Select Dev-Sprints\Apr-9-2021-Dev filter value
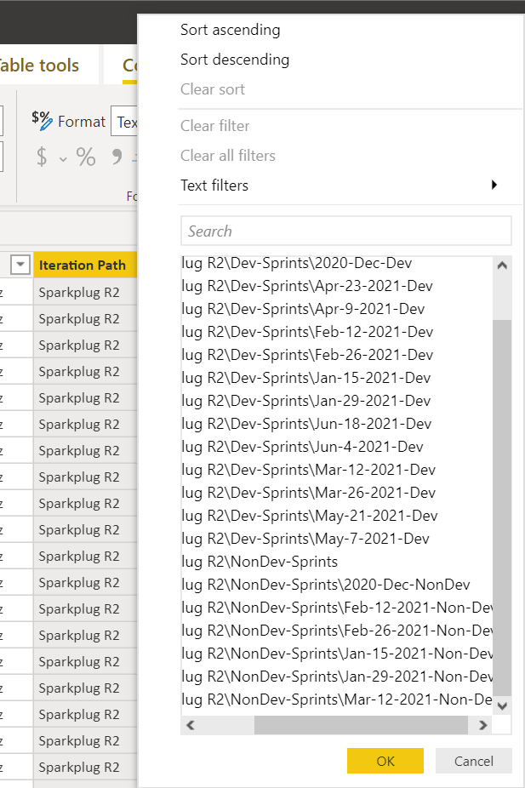 point(303,309)
